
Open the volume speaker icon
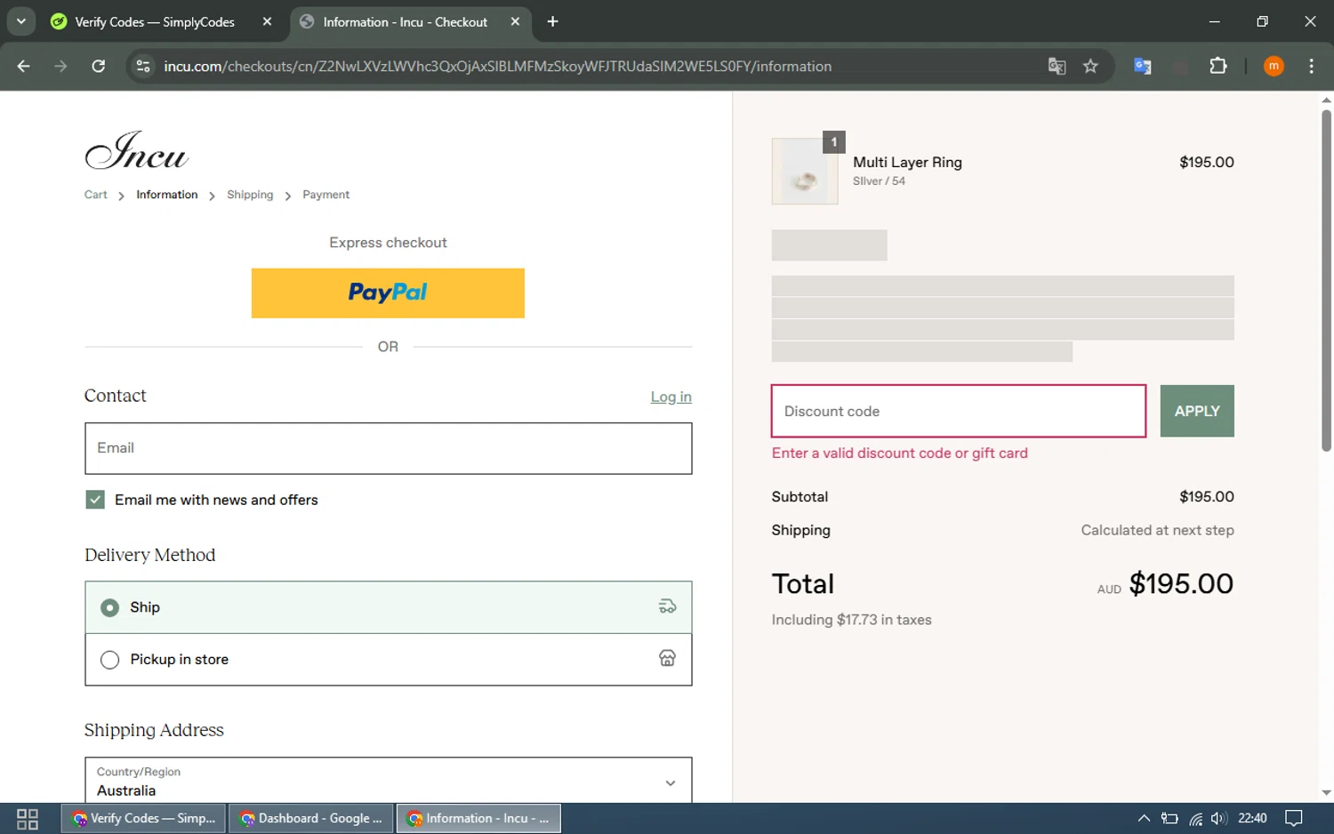(x=1218, y=818)
